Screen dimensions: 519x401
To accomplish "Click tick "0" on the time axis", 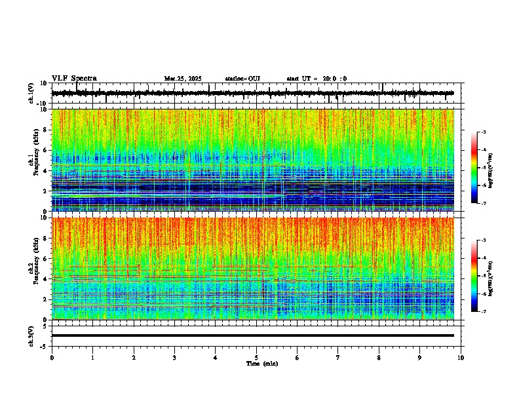I will [52, 358].
